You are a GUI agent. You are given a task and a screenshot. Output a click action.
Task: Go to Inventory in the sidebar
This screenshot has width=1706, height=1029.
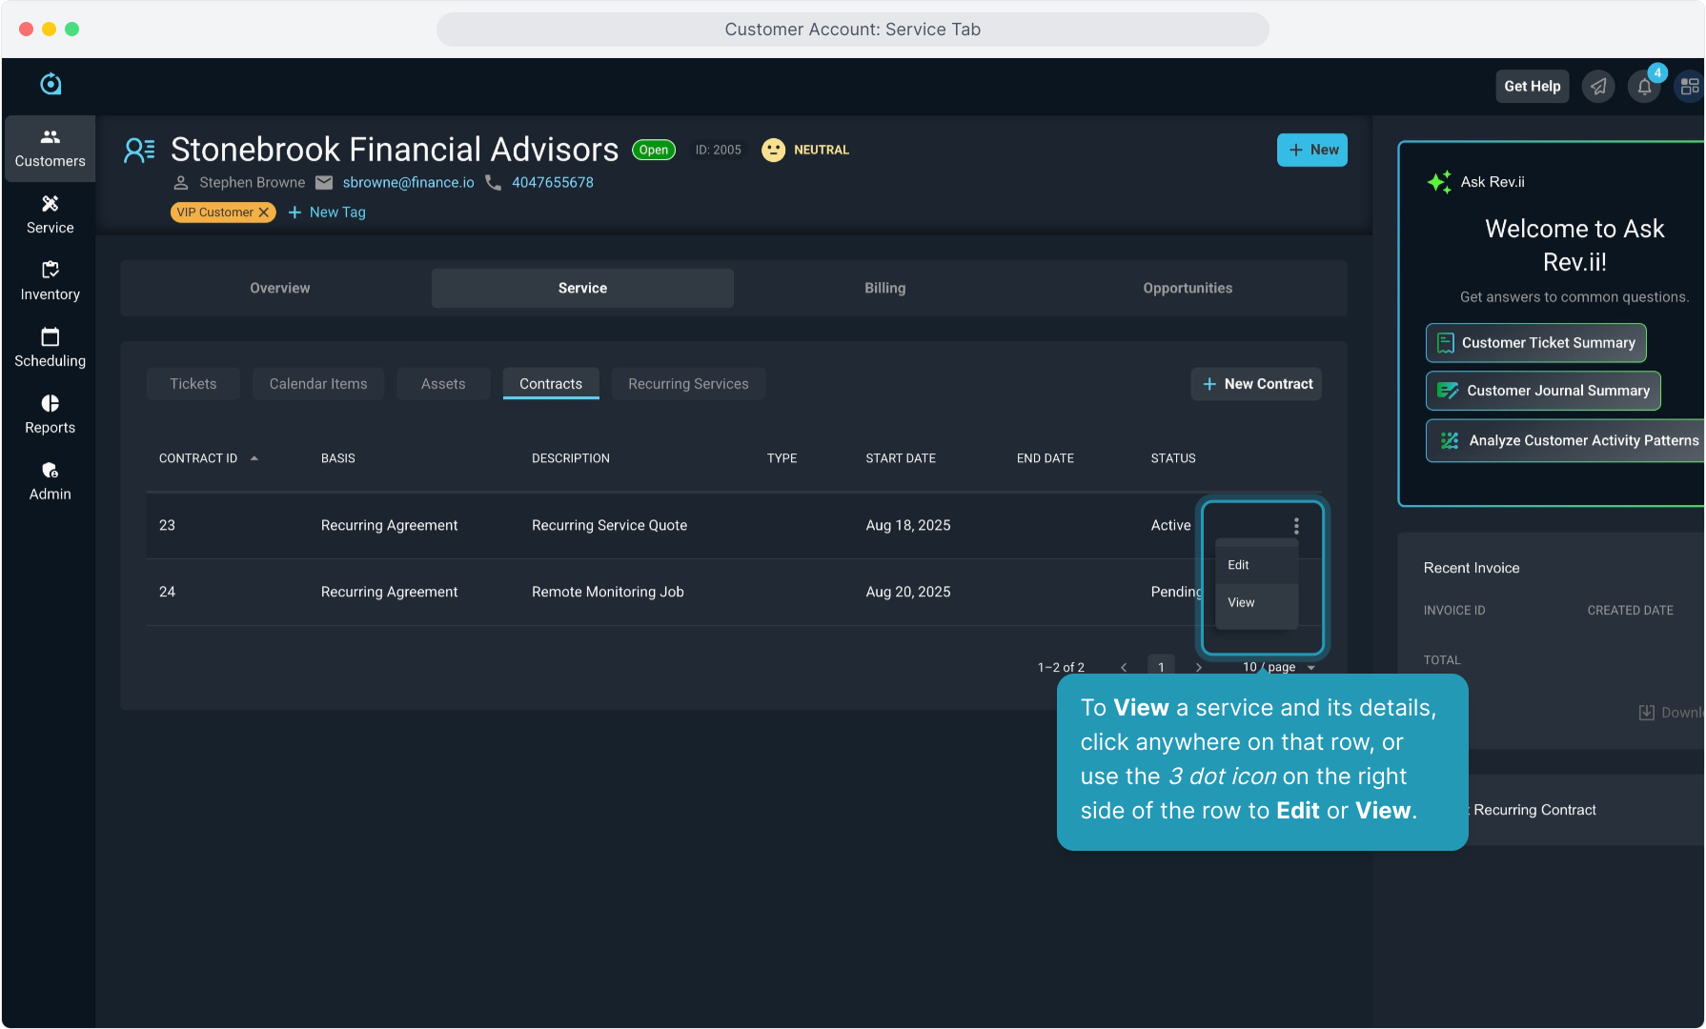50,281
